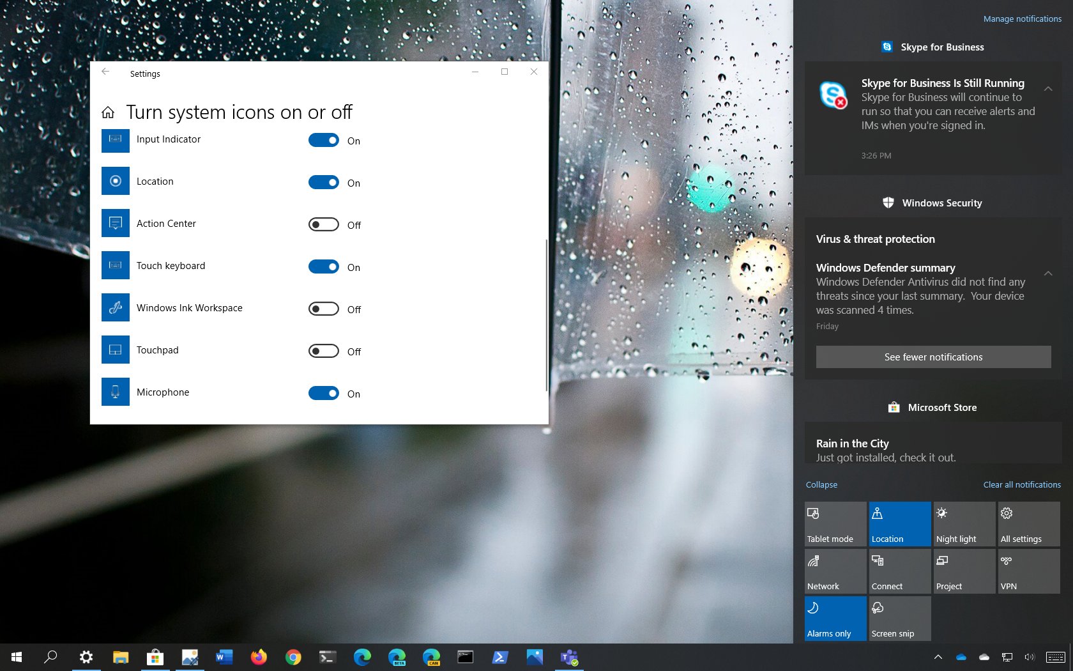Enable the Touchpad system icon
Viewport: 1073px width, 671px height.
(x=324, y=351)
